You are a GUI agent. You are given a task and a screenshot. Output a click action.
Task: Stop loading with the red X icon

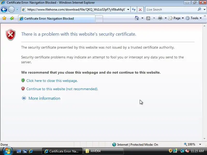tap(140, 10)
